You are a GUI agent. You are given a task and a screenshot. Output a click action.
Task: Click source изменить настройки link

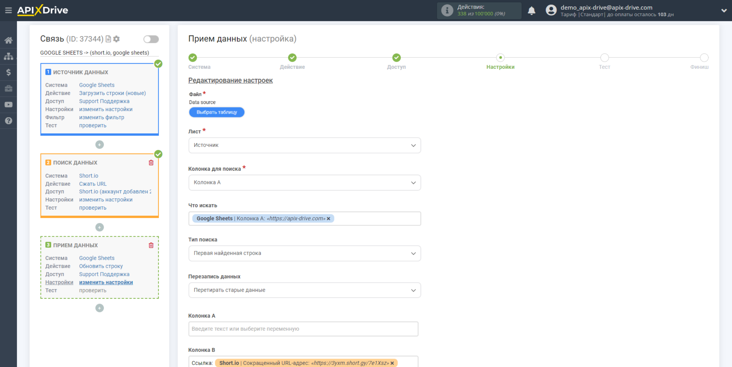[106, 109]
